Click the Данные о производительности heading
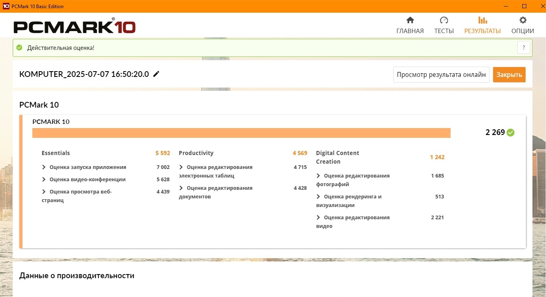This screenshot has height=297, width=546. pyautogui.click(x=77, y=276)
